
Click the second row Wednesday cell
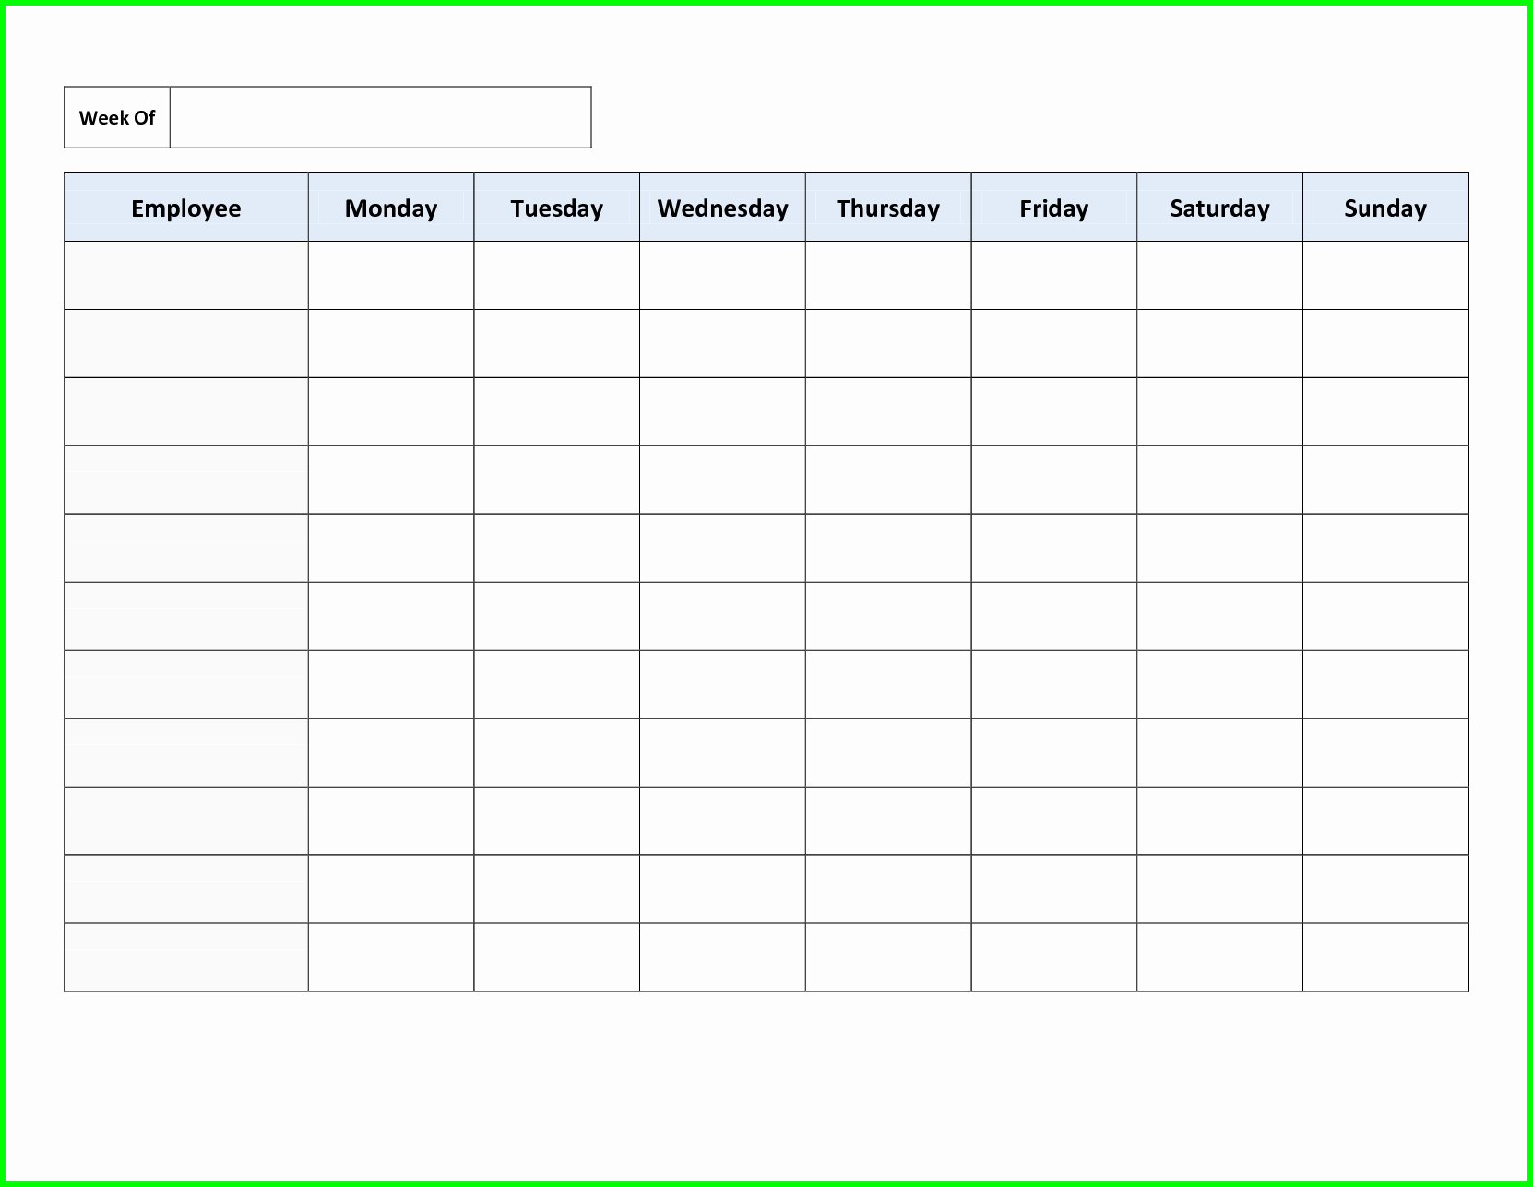coord(722,343)
